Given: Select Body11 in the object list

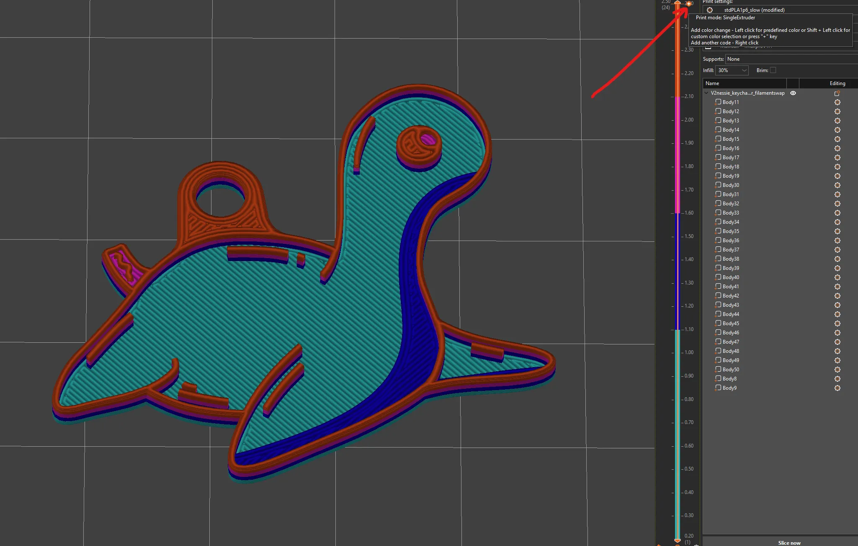Looking at the screenshot, I should (x=731, y=102).
